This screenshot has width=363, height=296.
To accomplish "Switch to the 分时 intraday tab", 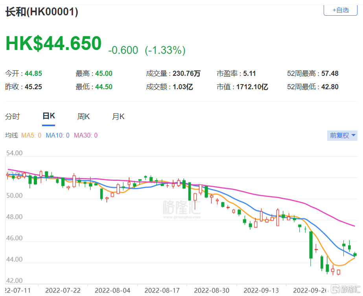I will [x=13, y=116].
